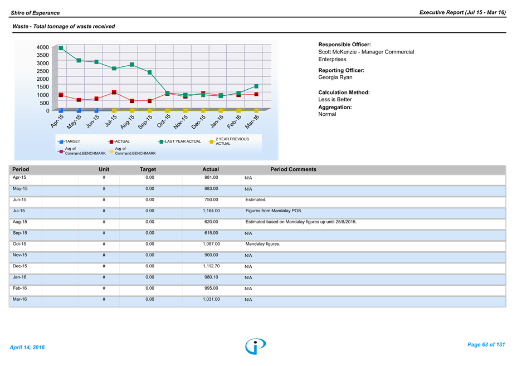The height and width of the screenshot is (366, 517).
Task: Select the "Normal" aggregation value
Action: [327, 114]
